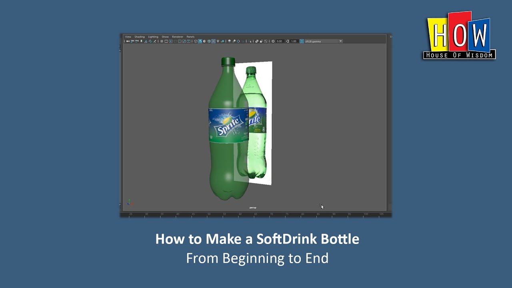This screenshot has height=288, width=512.
Task: Click the Exposure value field showing 0.00
Action: [280, 41]
